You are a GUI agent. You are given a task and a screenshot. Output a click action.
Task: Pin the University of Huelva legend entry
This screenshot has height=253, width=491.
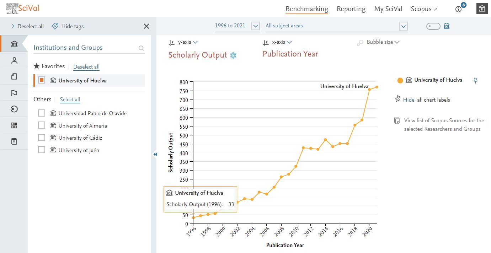(476, 81)
